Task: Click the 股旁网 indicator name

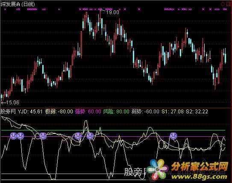Action: pyautogui.click(x=8, y=112)
